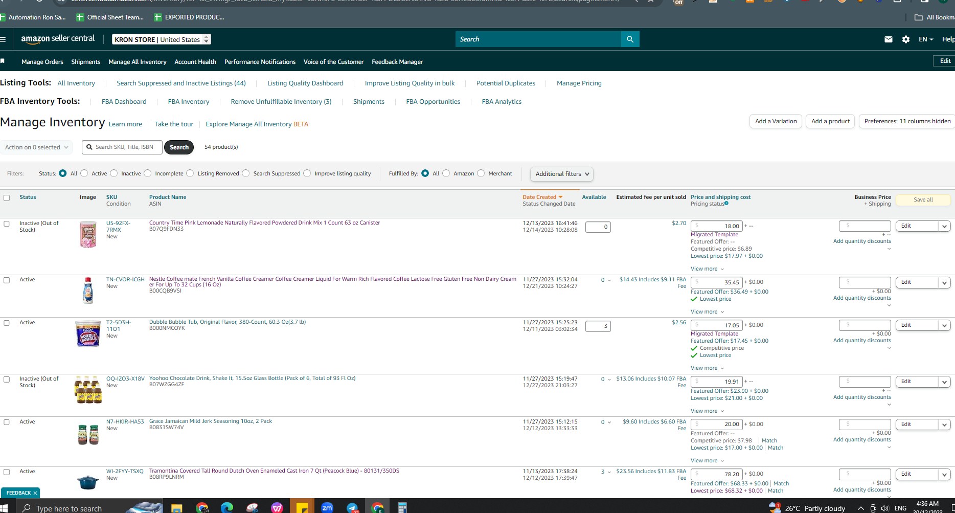Open the KRON STORE marketplace switcher

coord(162,39)
